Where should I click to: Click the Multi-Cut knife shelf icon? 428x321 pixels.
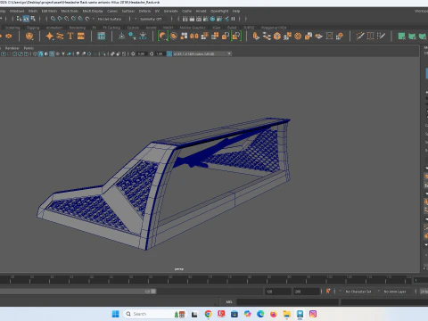[x=360, y=37]
